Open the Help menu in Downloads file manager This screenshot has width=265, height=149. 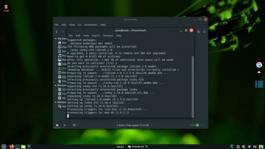(x=103, y=25)
